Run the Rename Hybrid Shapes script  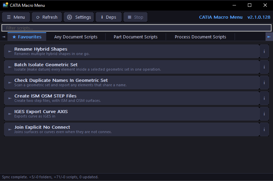click(132, 51)
